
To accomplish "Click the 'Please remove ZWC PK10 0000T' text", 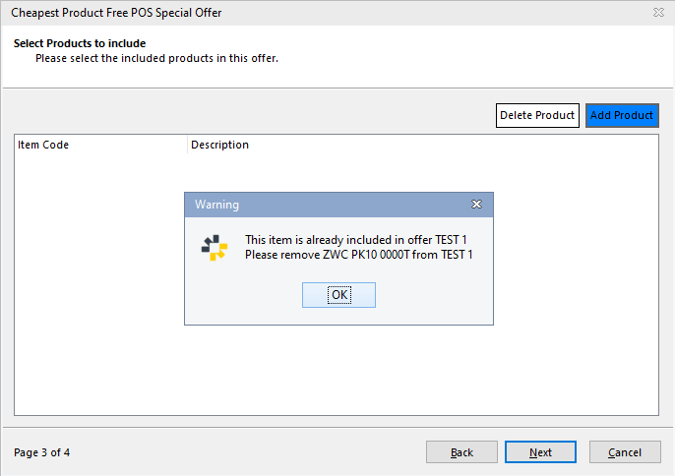I will [358, 256].
